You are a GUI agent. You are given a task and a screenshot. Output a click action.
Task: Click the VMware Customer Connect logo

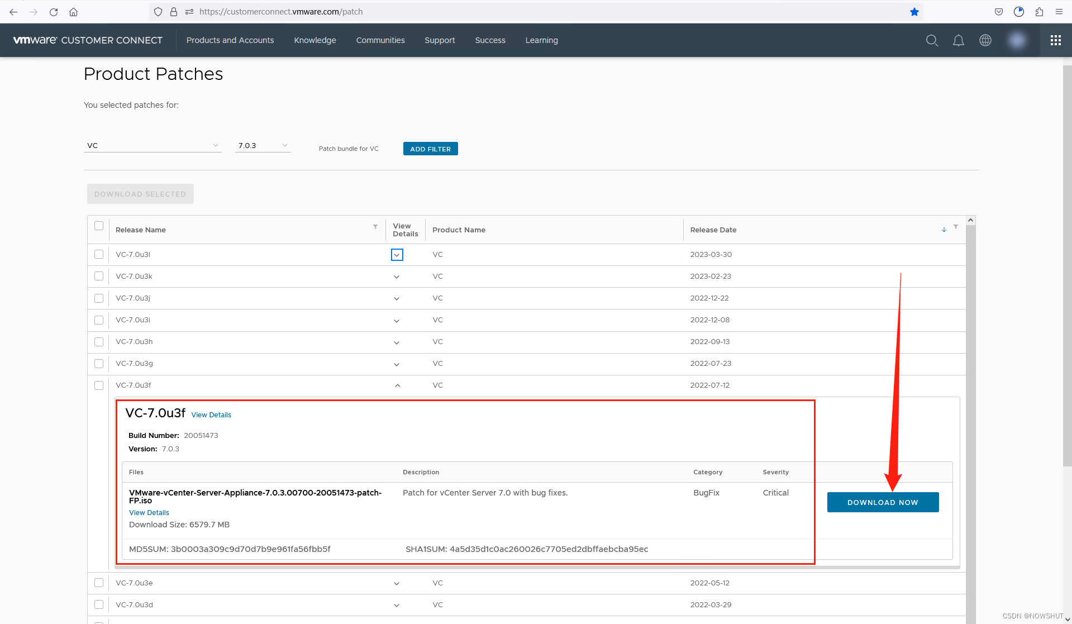click(88, 40)
